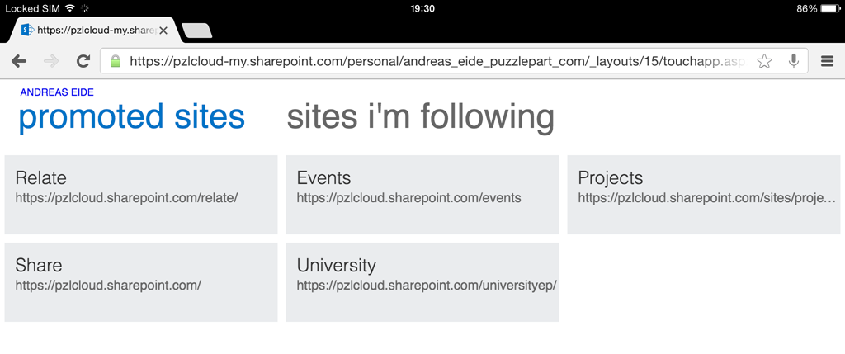Image resolution: width=845 pixels, height=354 pixels.
Task: Reload the page with refresh icon
Action: (x=83, y=61)
